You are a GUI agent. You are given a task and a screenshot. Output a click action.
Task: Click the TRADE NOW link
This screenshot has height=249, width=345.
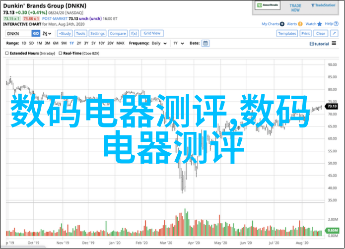(295, 8)
